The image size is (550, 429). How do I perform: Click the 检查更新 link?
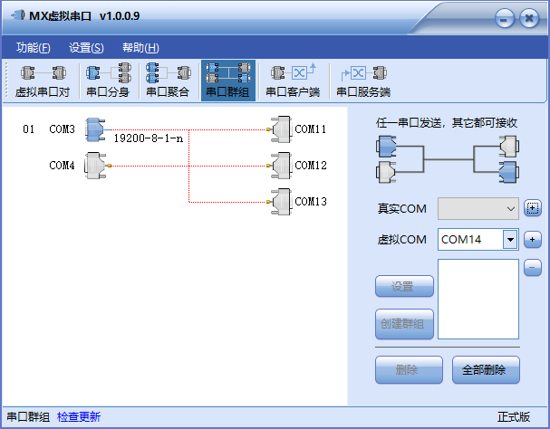click(x=79, y=417)
